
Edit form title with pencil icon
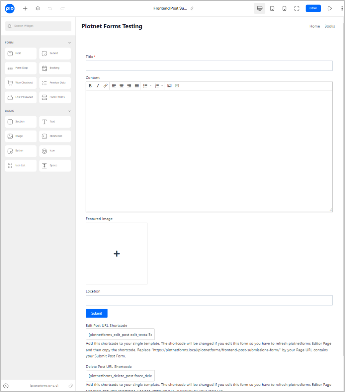pyautogui.click(x=192, y=8)
